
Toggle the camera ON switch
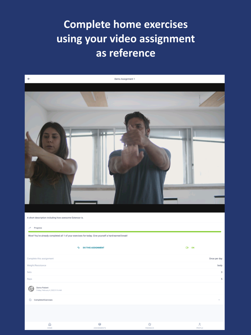click(190, 247)
